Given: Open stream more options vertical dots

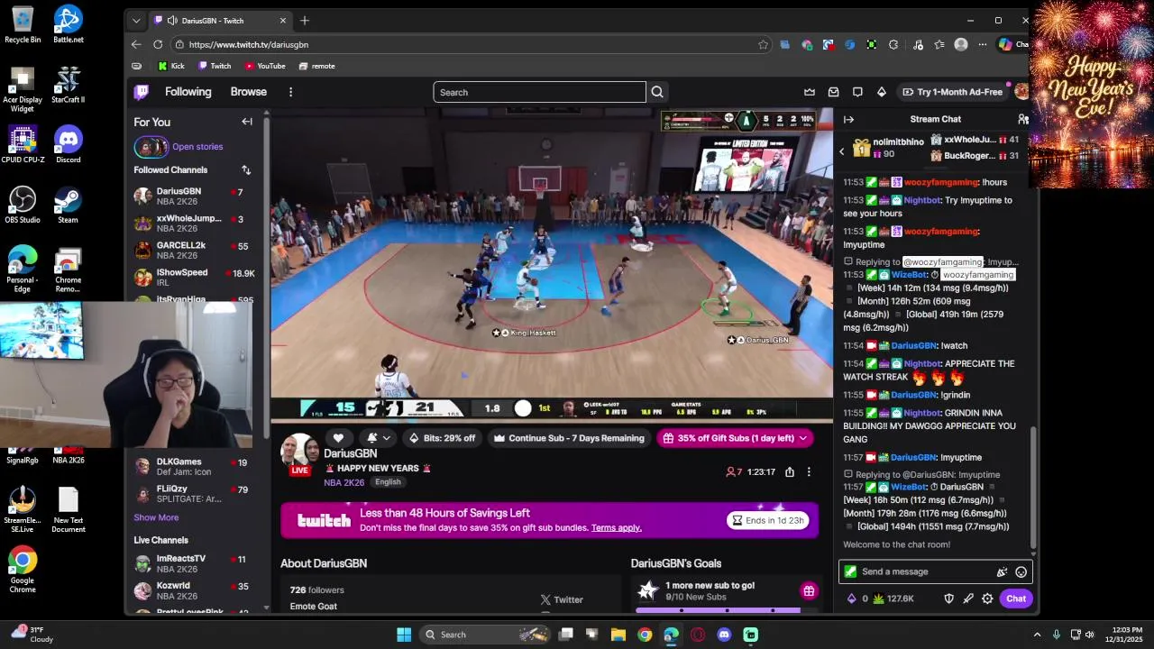Looking at the screenshot, I should click(x=809, y=471).
